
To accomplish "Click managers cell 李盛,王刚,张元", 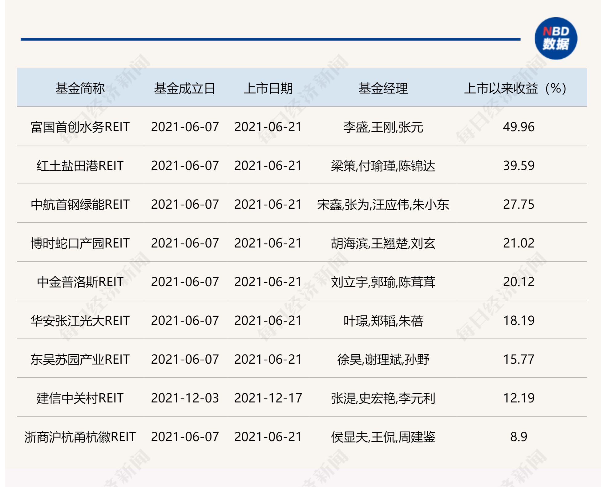I will tap(383, 127).
